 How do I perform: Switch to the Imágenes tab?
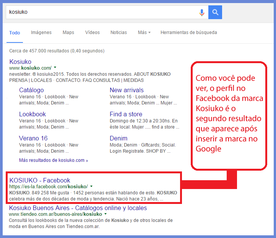(x=41, y=33)
